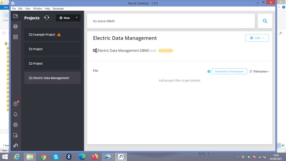Open the Graph Apps grid icon
The width and height of the screenshot is (286, 161).
point(16,37)
